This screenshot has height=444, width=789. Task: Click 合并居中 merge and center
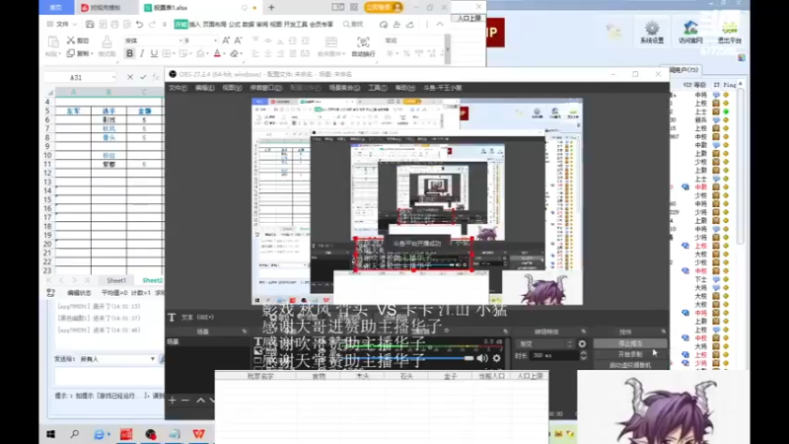[331, 46]
